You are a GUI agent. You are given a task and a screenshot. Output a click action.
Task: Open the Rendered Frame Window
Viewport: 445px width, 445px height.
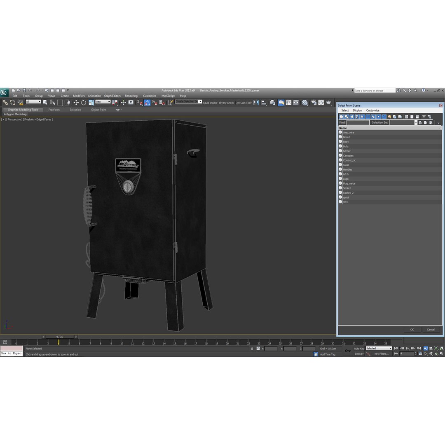pos(321,103)
